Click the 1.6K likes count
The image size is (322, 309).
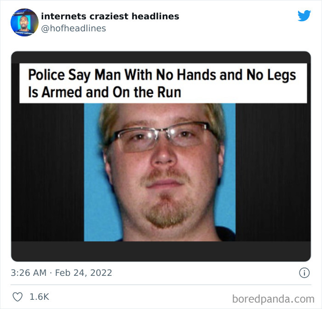pyautogui.click(x=39, y=297)
